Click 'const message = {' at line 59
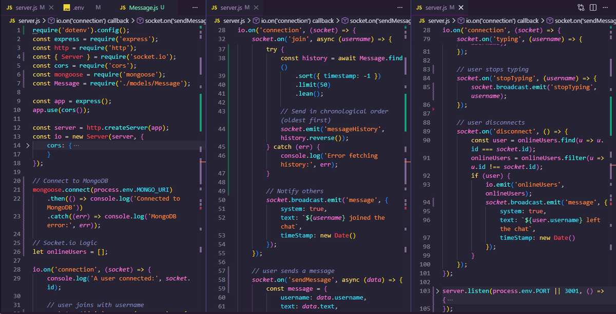Viewport: 616px width, 314px height. click(x=297, y=289)
